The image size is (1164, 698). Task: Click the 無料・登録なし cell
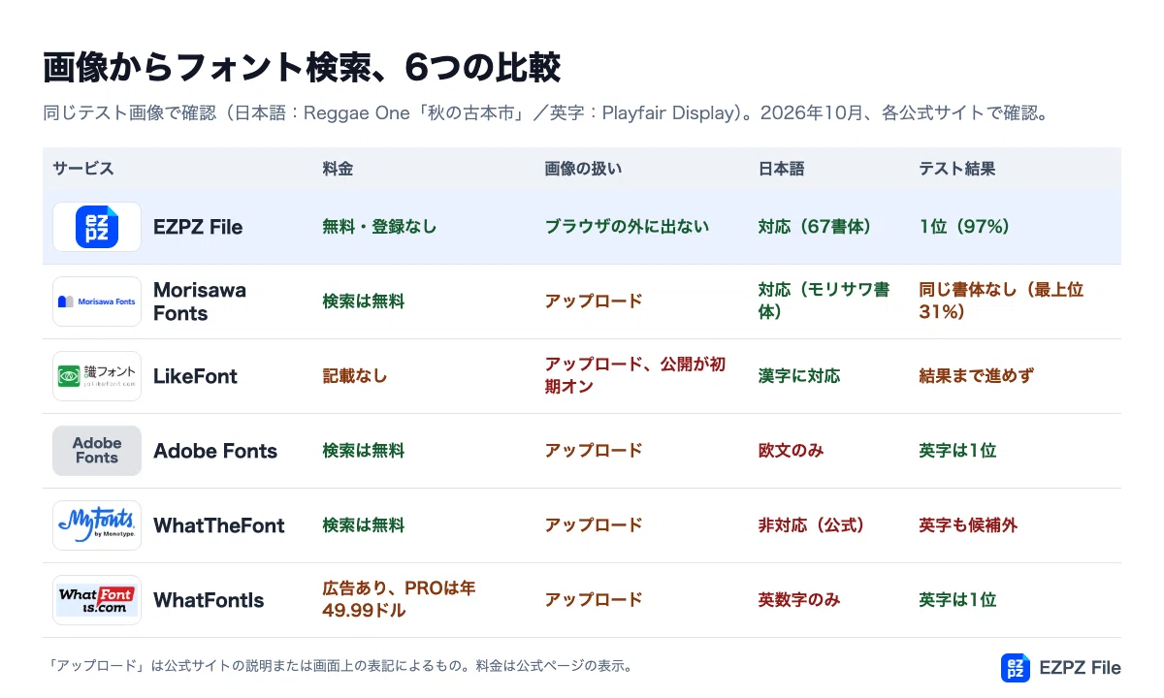379,227
